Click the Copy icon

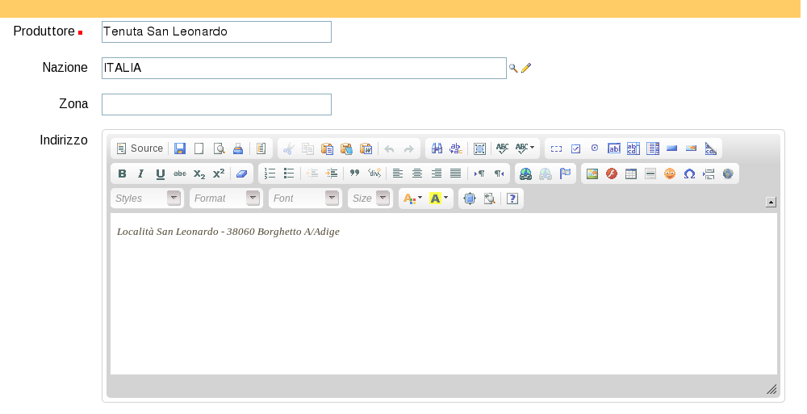pos(307,148)
